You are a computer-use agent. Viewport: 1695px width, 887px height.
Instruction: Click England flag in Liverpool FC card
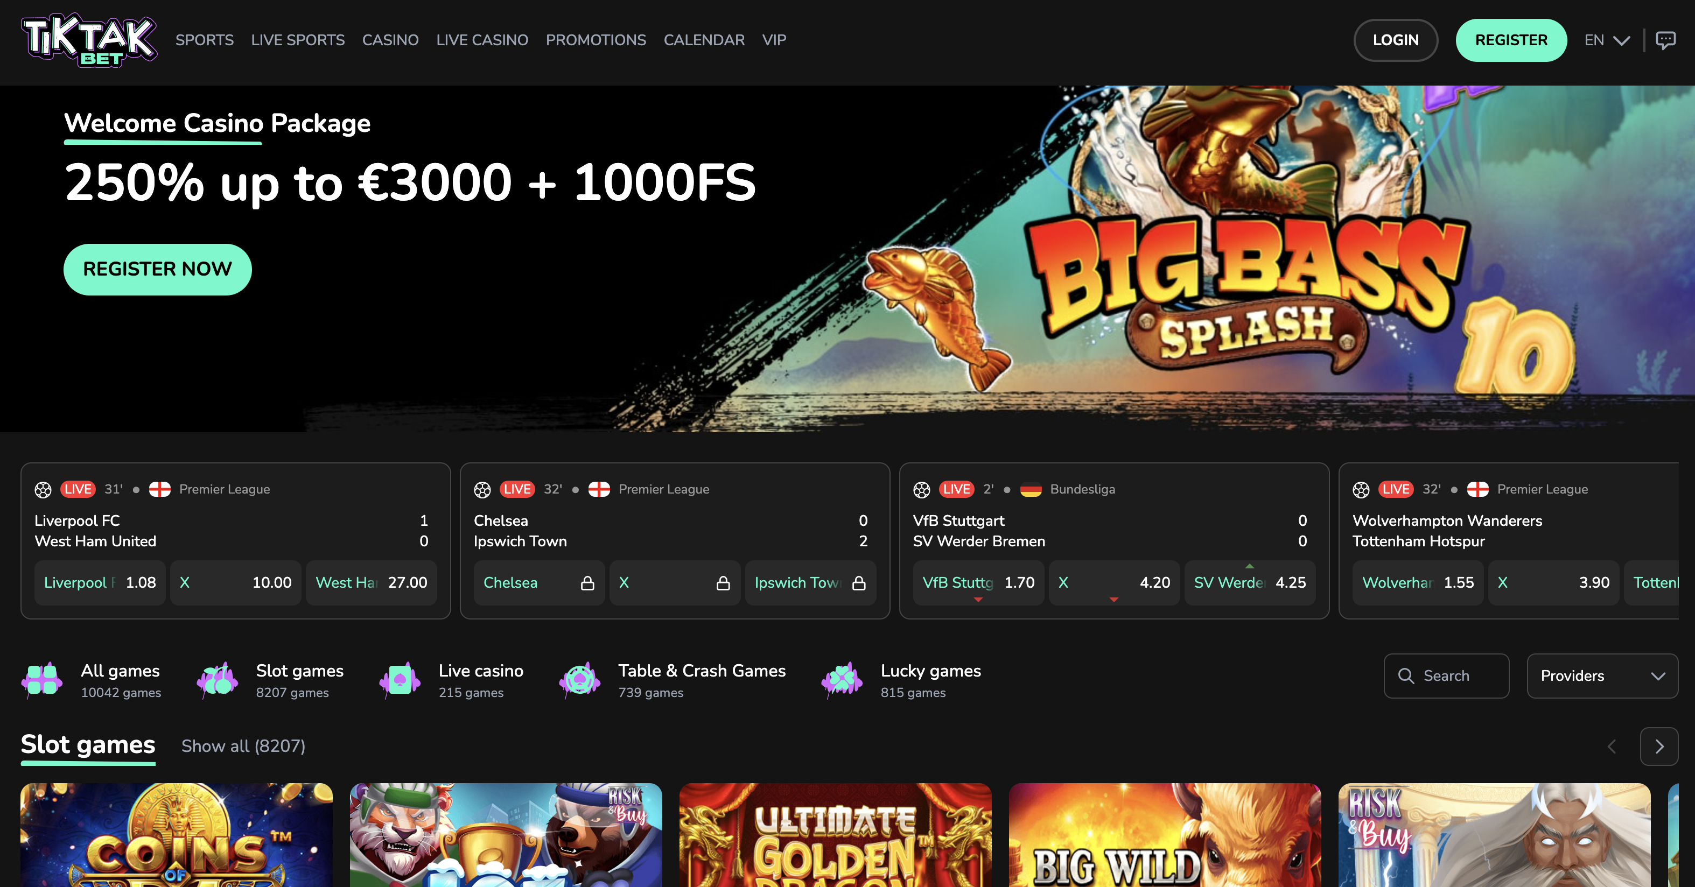point(159,489)
